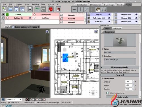Undo the last action with the green arrow
The image size is (142, 107).
pyautogui.click(x=37, y=9)
